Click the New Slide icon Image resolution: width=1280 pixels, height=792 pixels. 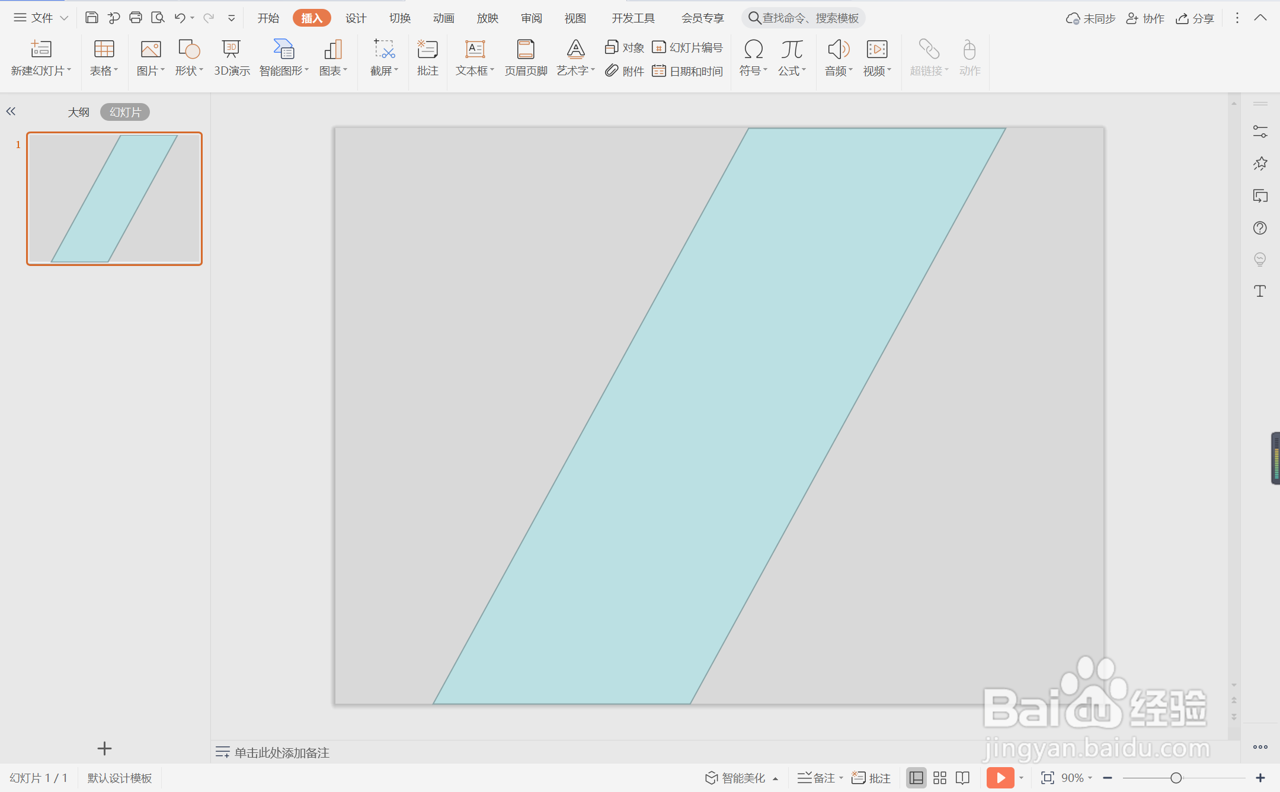coord(41,49)
